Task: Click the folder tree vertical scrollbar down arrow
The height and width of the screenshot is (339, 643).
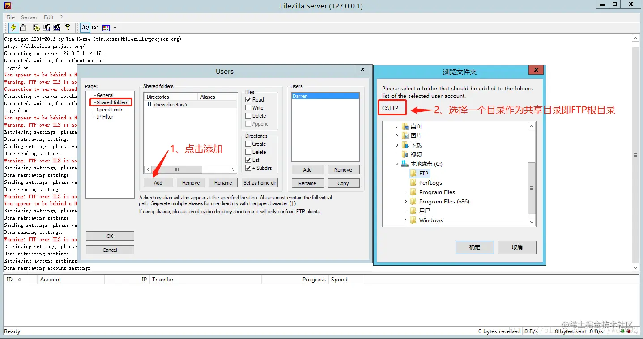Action: pyautogui.click(x=532, y=222)
